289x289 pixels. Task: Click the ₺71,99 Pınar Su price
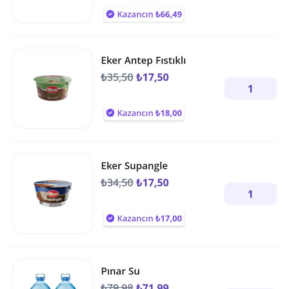pos(152,286)
